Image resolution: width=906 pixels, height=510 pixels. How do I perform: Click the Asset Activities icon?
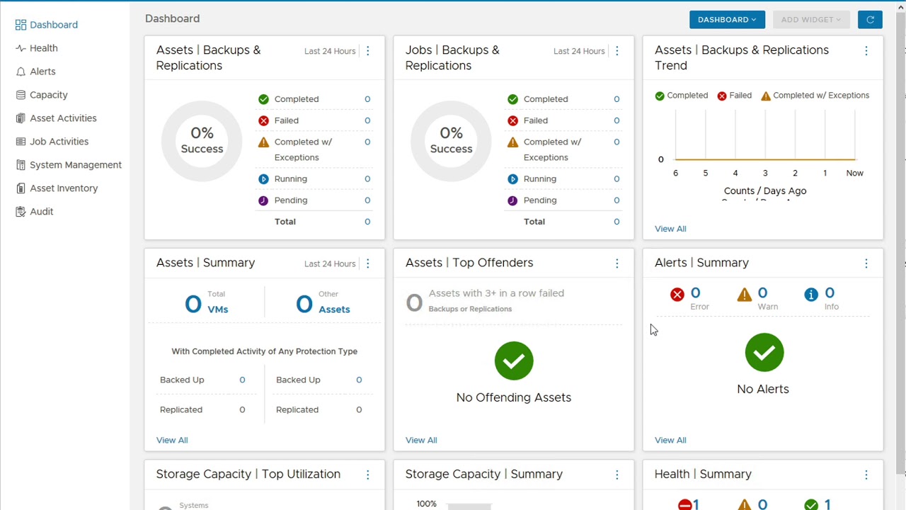(x=21, y=118)
